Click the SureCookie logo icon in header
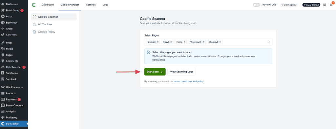Screen dimensions: 336x129 point(34,5)
